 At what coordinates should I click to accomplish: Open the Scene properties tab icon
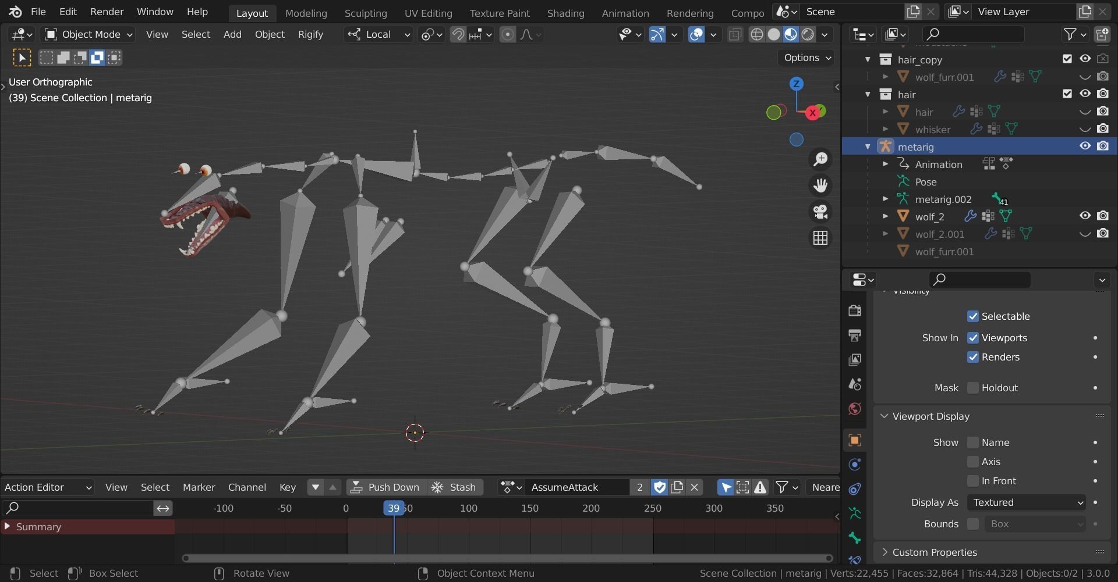[x=855, y=384]
